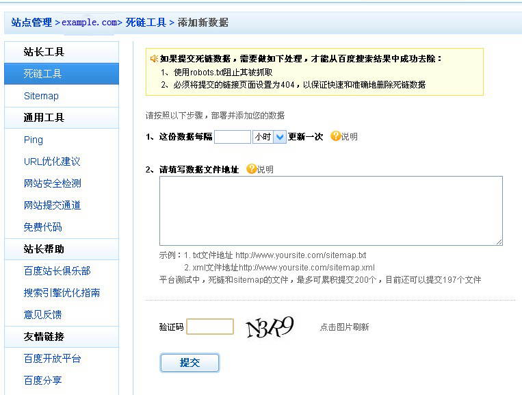Open 网站提交通道 in sidebar

pos(52,205)
